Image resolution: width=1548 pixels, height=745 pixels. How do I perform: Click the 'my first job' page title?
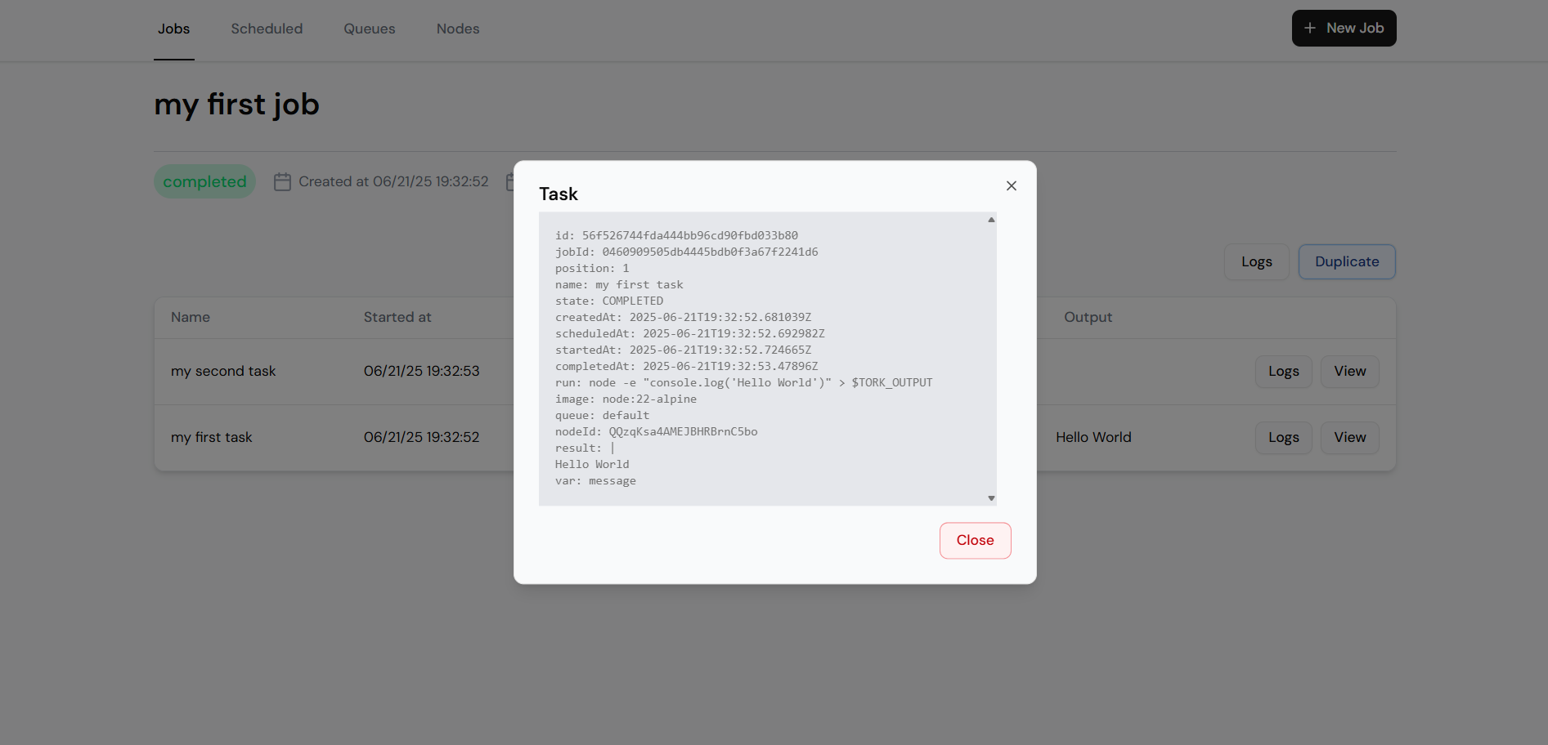[x=236, y=105]
